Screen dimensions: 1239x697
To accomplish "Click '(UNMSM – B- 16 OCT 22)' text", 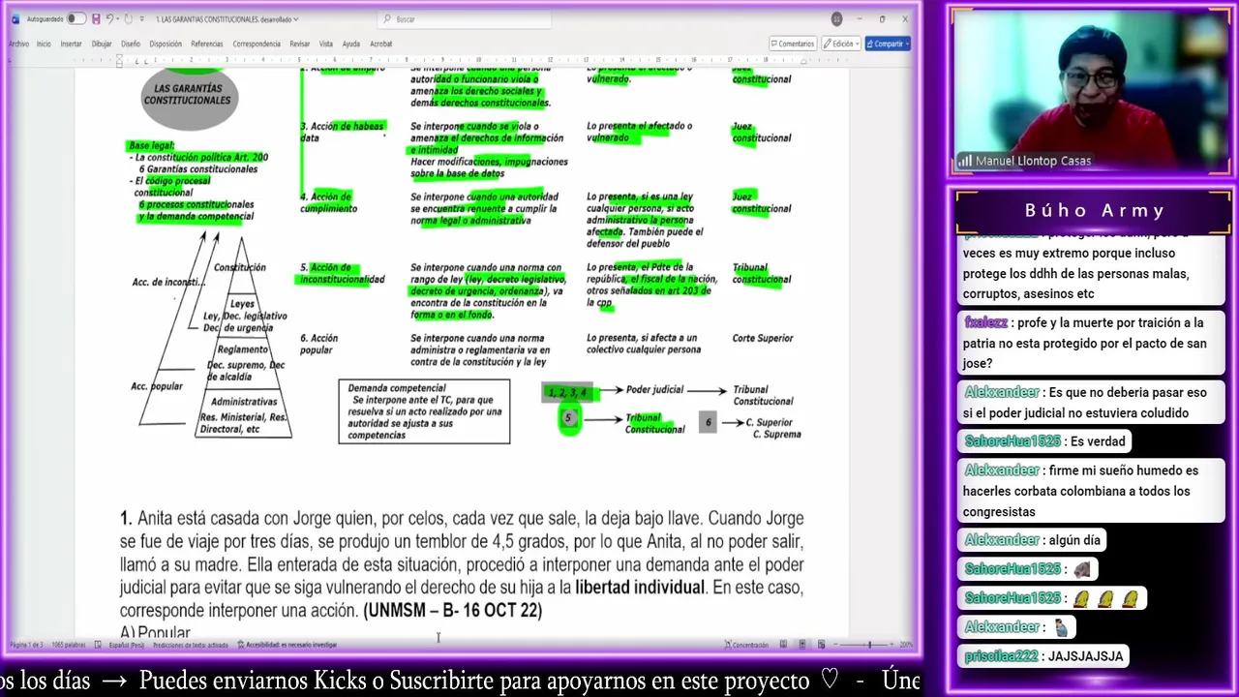I will click(453, 611).
